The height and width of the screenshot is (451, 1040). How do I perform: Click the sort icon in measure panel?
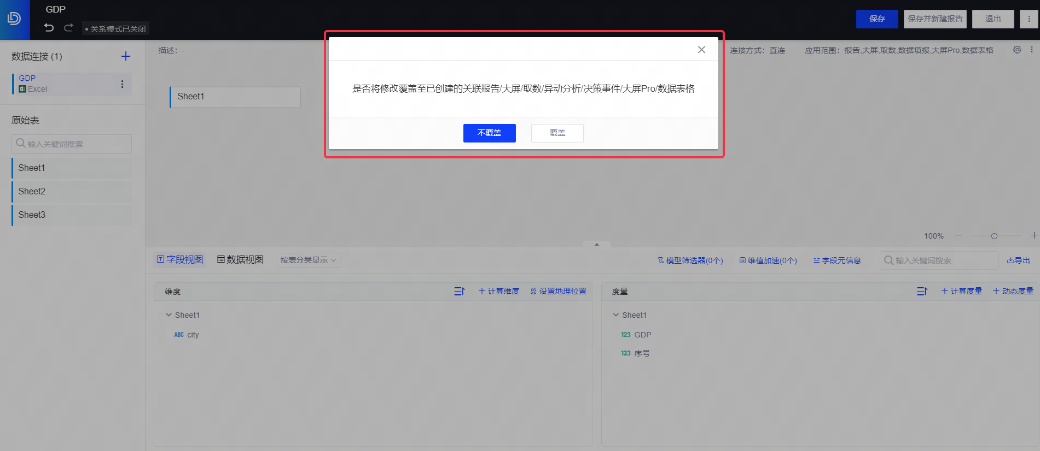pyautogui.click(x=922, y=292)
